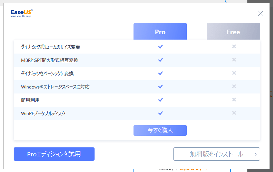The image size is (273, 172).
Task: Click Free cross for MBRとGPT間の形式相互変換
Action: pyautogui.click(x=234, y=60)
